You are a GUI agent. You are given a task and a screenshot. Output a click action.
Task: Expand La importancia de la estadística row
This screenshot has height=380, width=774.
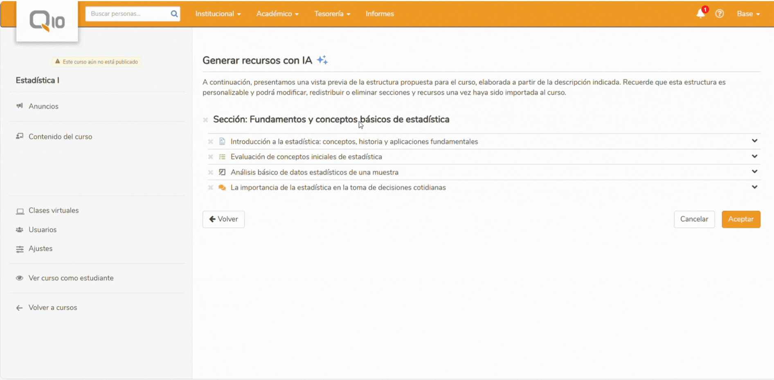point(754,187)
